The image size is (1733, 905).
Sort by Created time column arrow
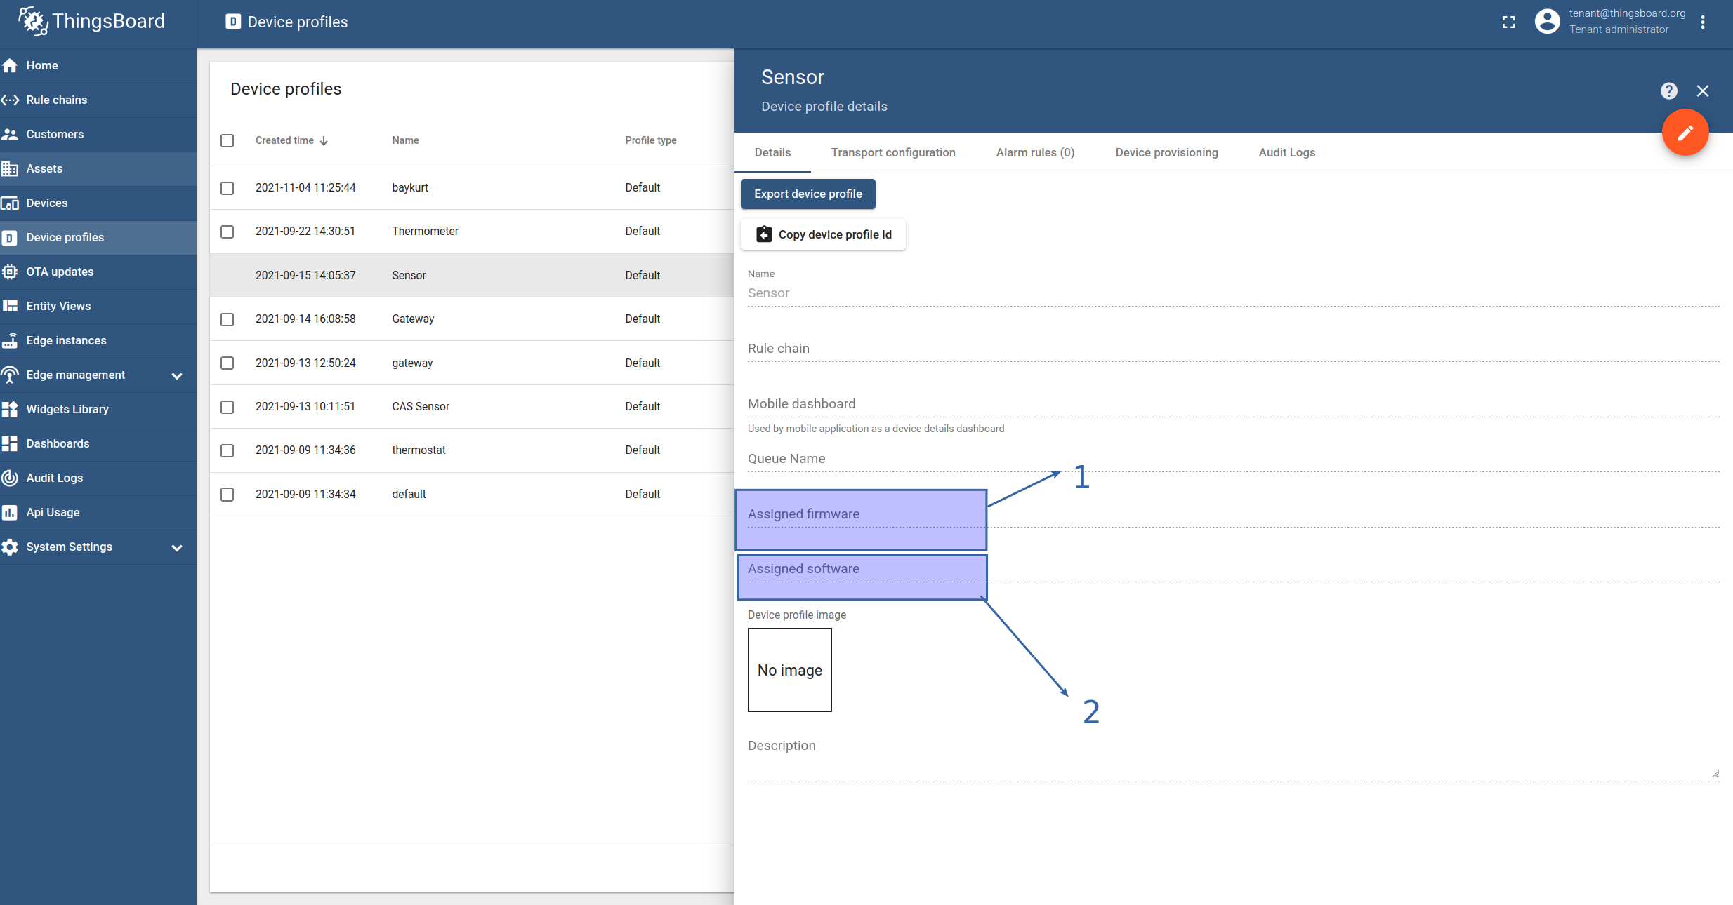click(x=324, y=141)
